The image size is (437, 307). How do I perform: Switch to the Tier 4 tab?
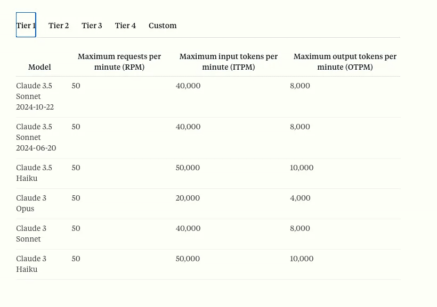tap(125, 26)
